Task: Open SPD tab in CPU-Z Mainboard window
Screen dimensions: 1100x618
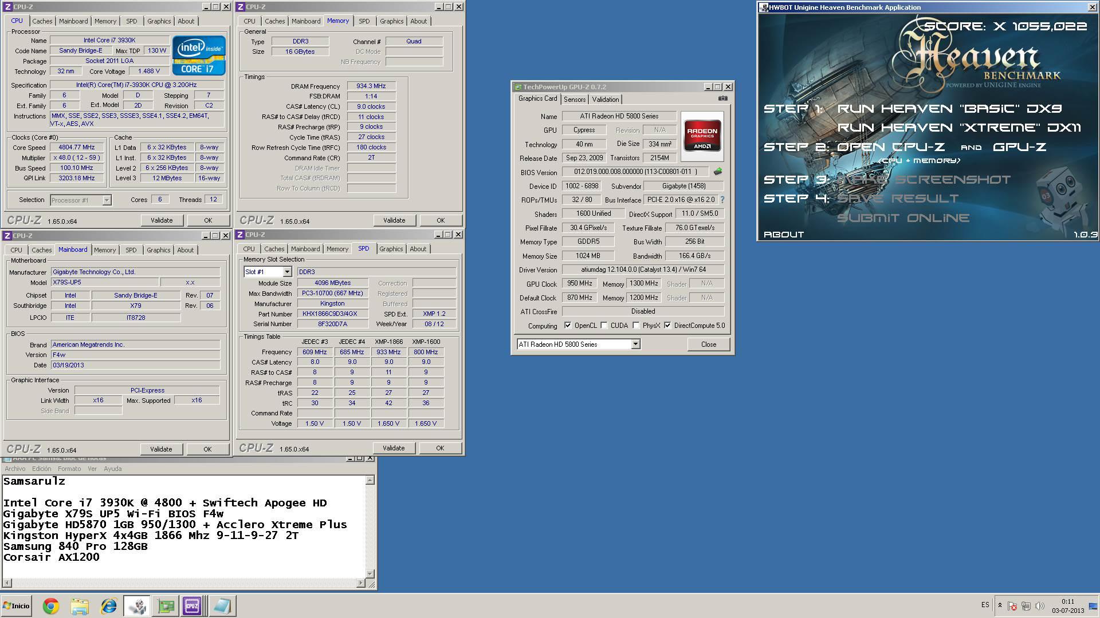Action: [131, 250]
